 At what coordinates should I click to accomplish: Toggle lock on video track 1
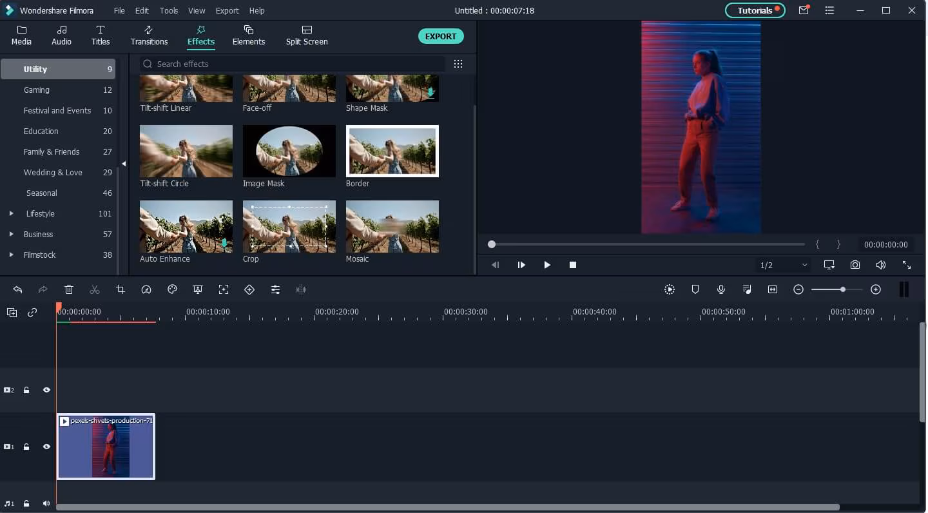click(26, 447)
